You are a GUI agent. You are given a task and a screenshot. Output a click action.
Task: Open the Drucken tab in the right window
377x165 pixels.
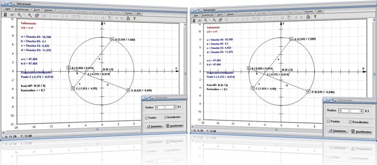click(x=308, y=11)
